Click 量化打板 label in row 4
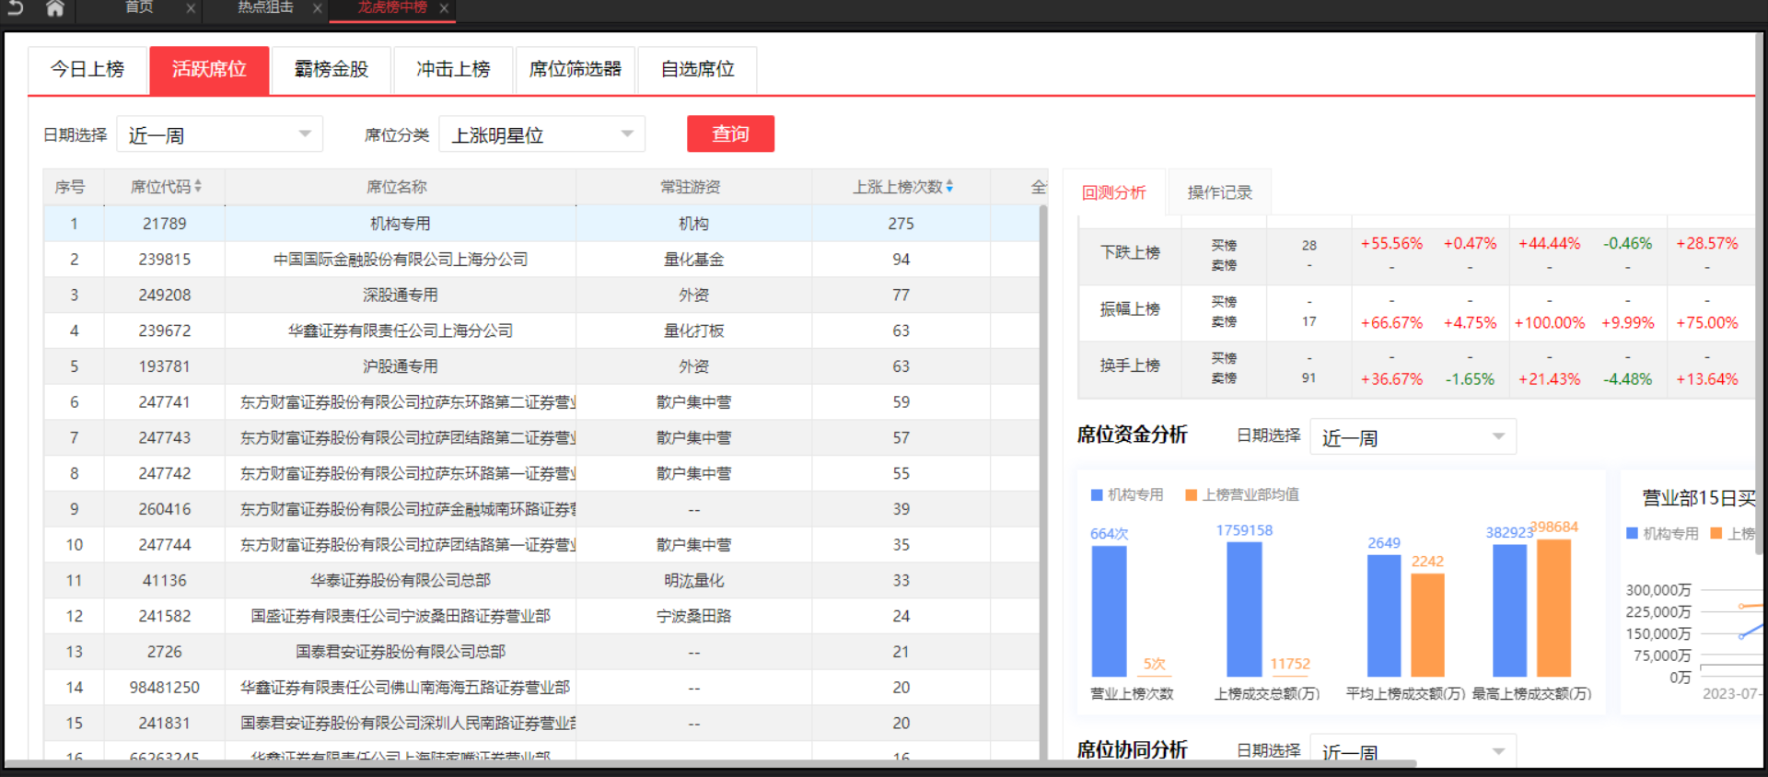The image size is (1768, 777). pyautogui.click(x=694, y=331)
